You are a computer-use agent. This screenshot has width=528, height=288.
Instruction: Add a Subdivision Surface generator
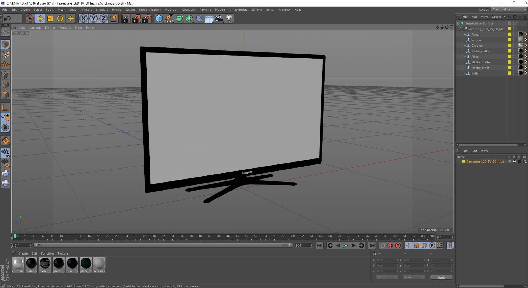coord(179,18)
